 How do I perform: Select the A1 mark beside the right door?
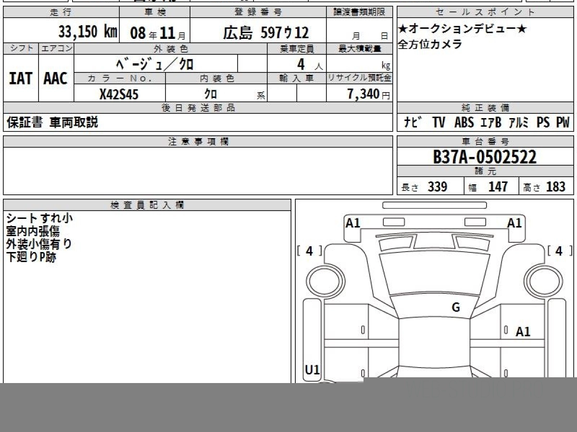click(x=523, y=331)
